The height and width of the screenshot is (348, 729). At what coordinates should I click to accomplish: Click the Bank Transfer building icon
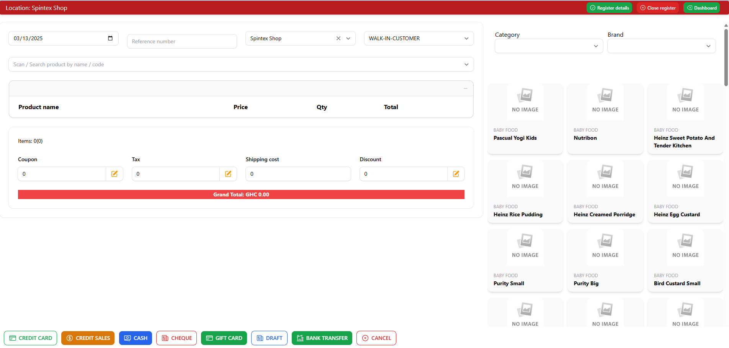(300, 338)
